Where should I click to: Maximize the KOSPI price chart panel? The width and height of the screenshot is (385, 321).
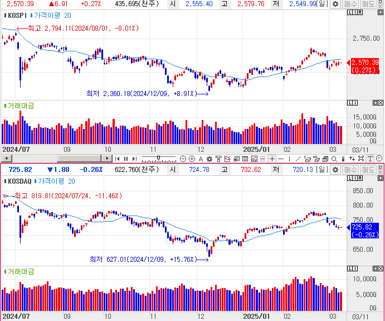point(380,12)
